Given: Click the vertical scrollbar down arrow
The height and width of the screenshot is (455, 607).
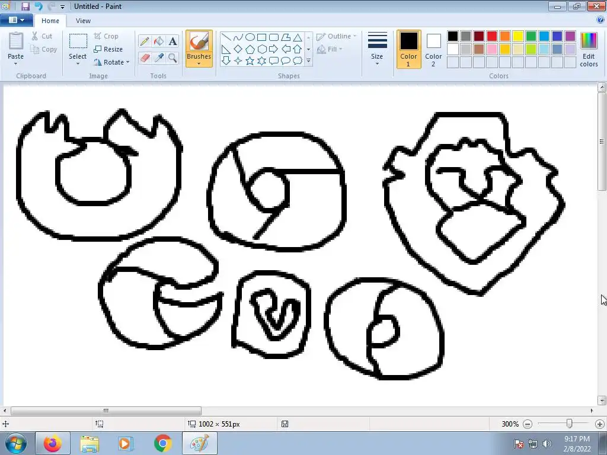Looking at the screenshot, I should tap(601, 400).
